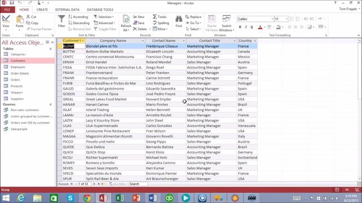The width and height of the screenshot is (362, 203).
Task: Click the background color fill swatch
Action: (x=278, y=27)
